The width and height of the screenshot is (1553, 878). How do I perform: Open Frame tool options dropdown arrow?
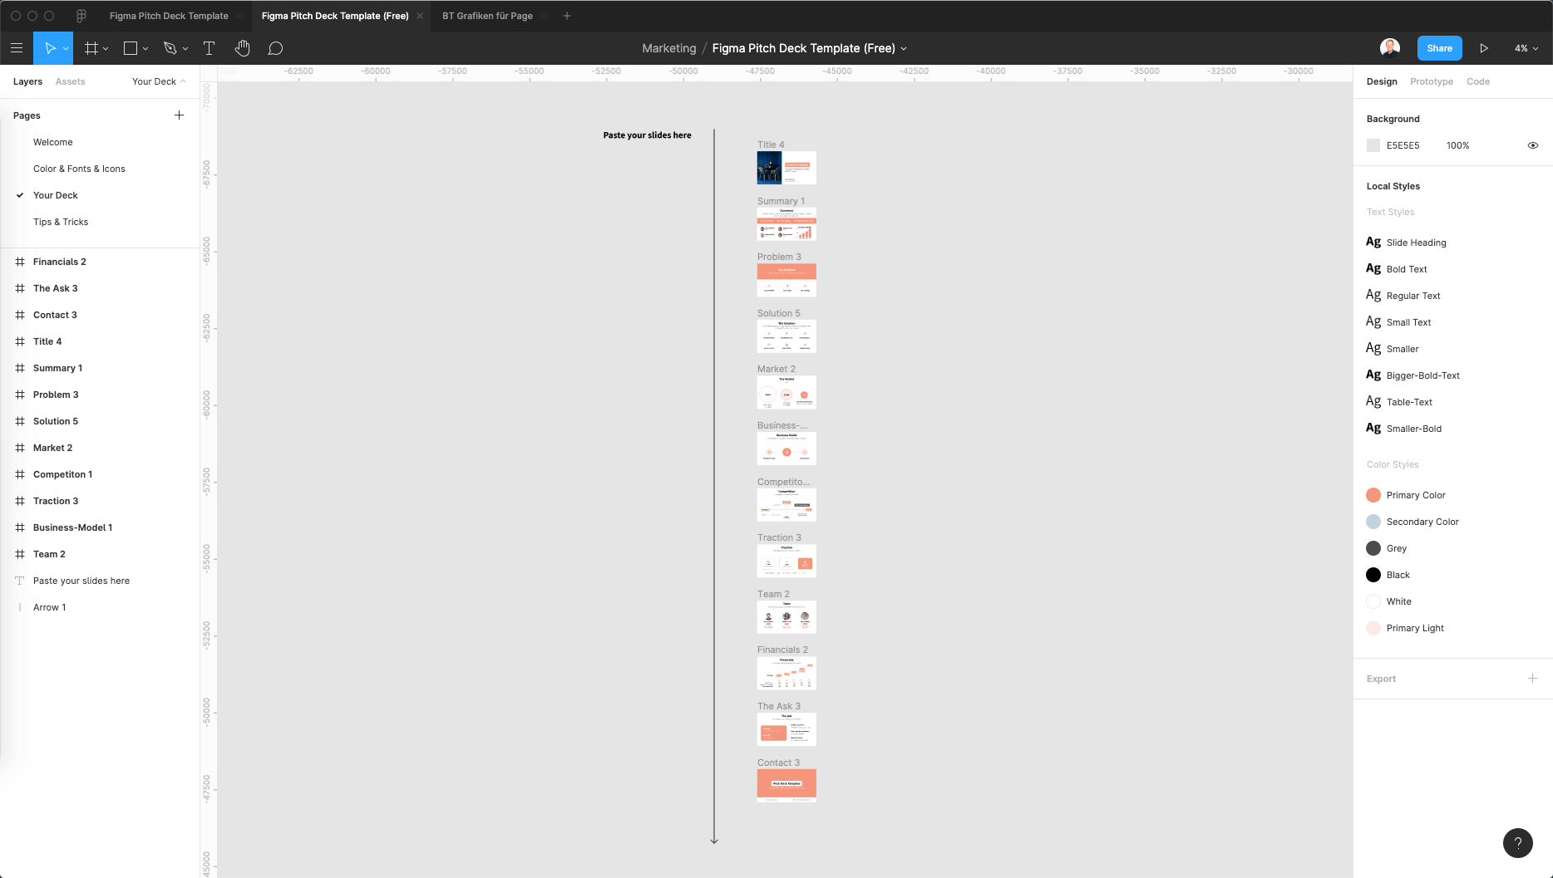[106, 49]
